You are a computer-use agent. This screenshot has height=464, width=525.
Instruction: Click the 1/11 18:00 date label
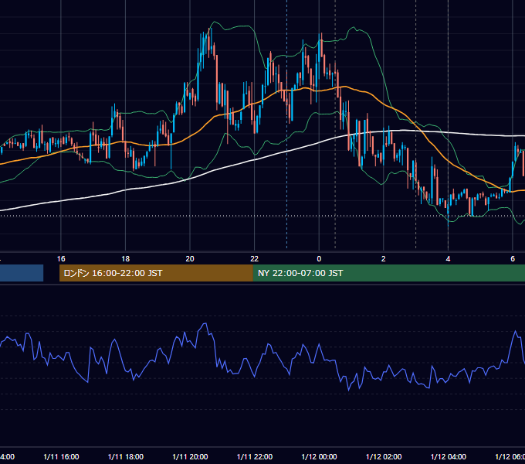point(126,457)
